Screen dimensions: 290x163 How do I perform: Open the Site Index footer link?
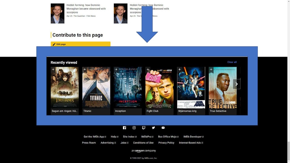click(x=130, y=137)
